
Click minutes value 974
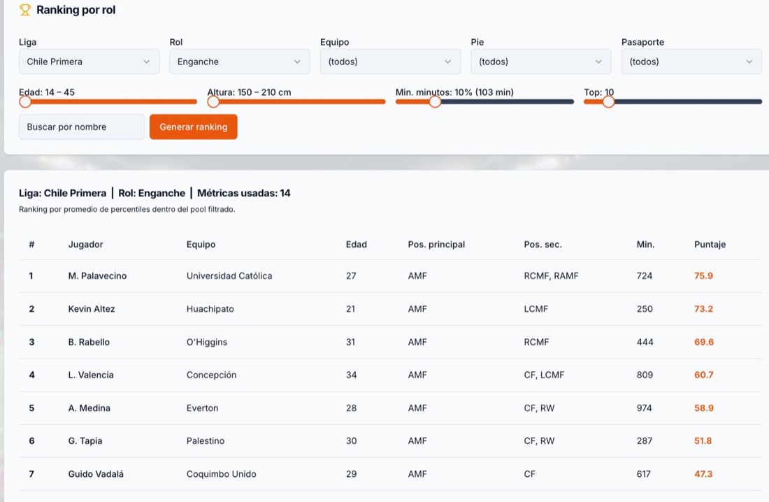pos(644,408)
